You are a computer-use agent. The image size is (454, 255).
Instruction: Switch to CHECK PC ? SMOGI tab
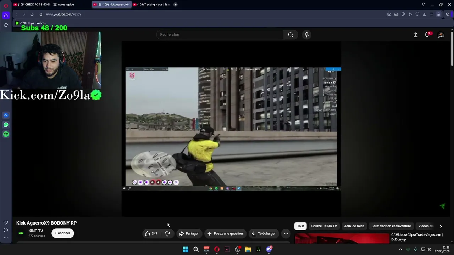pyautogui.click(x=32, y=5)
